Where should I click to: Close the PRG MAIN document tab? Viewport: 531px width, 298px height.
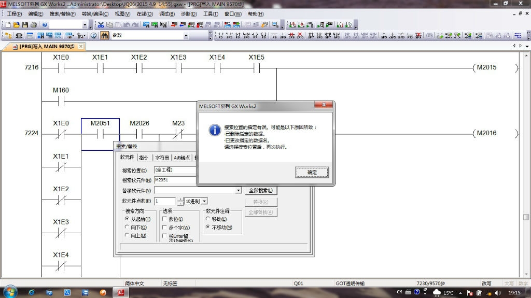[80, 47]
